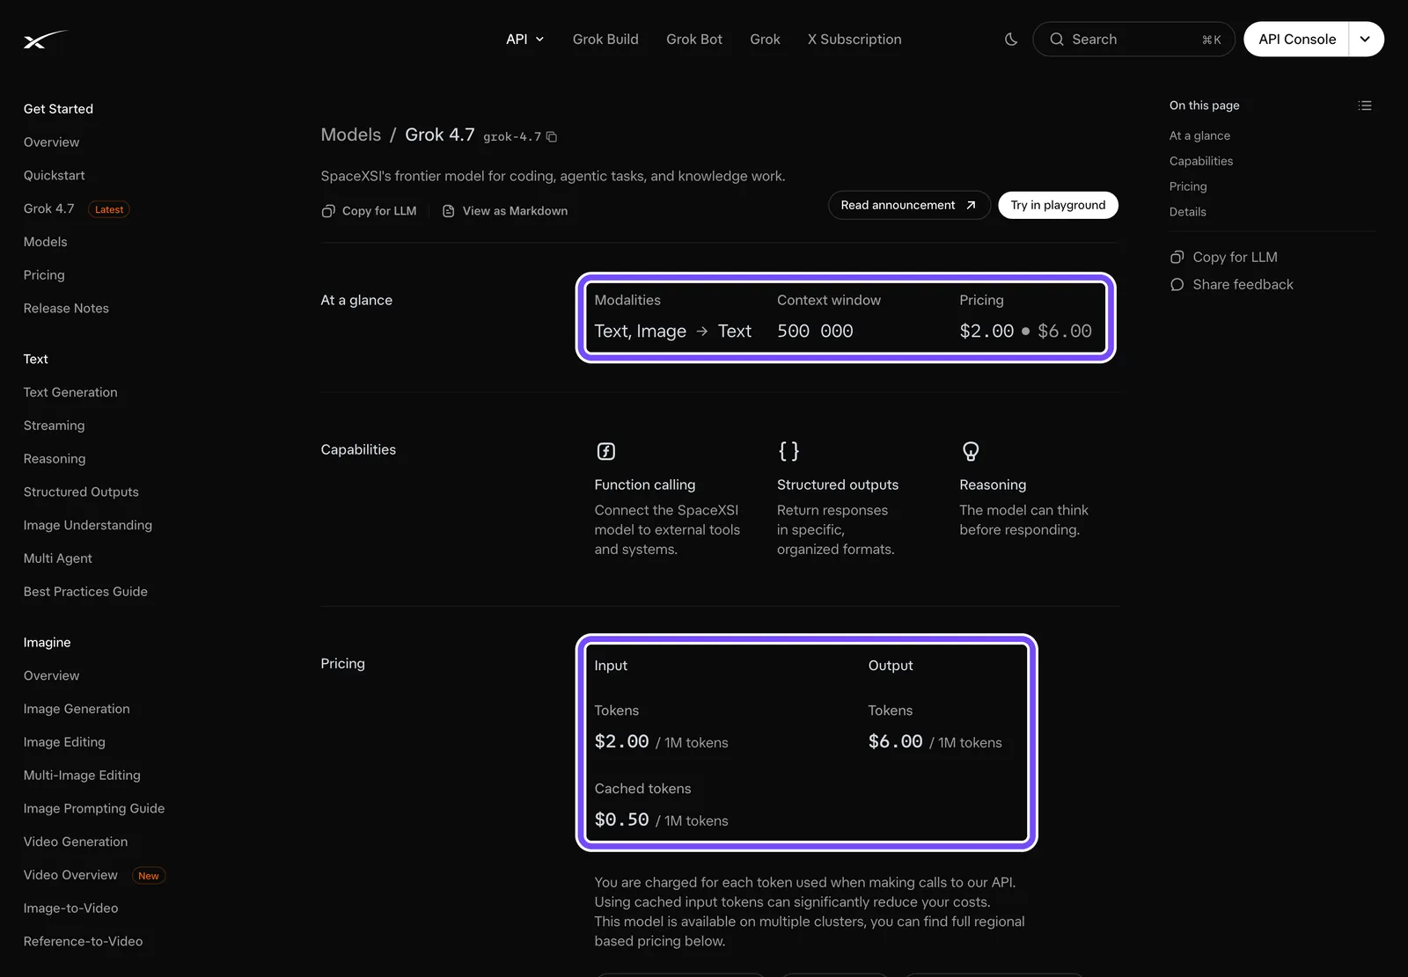Jump to Details in page outline
Image resolution: width=1408 pixels, height=977 pixels.
coord(1188,212)
